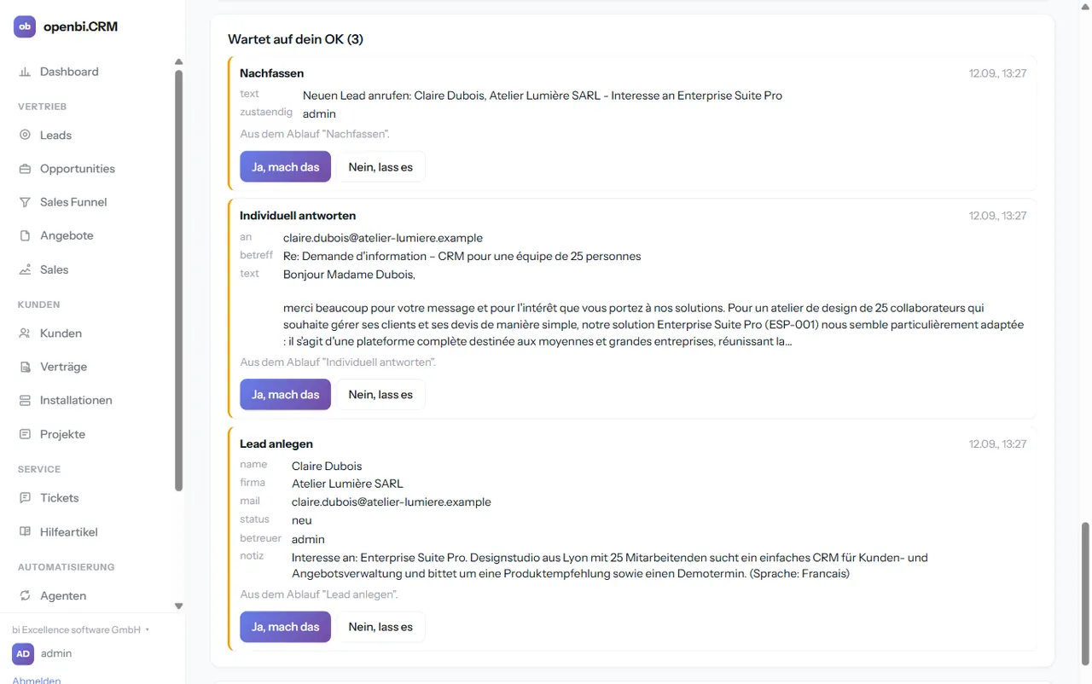
Task: Click the Angebote document icon
Action: 25,235
